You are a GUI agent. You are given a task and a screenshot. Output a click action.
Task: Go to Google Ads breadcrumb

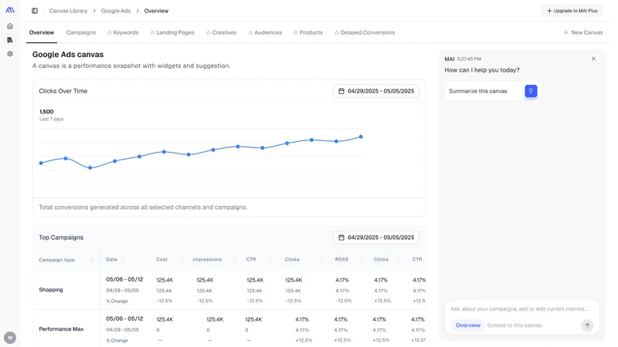(x=115, y=11)
